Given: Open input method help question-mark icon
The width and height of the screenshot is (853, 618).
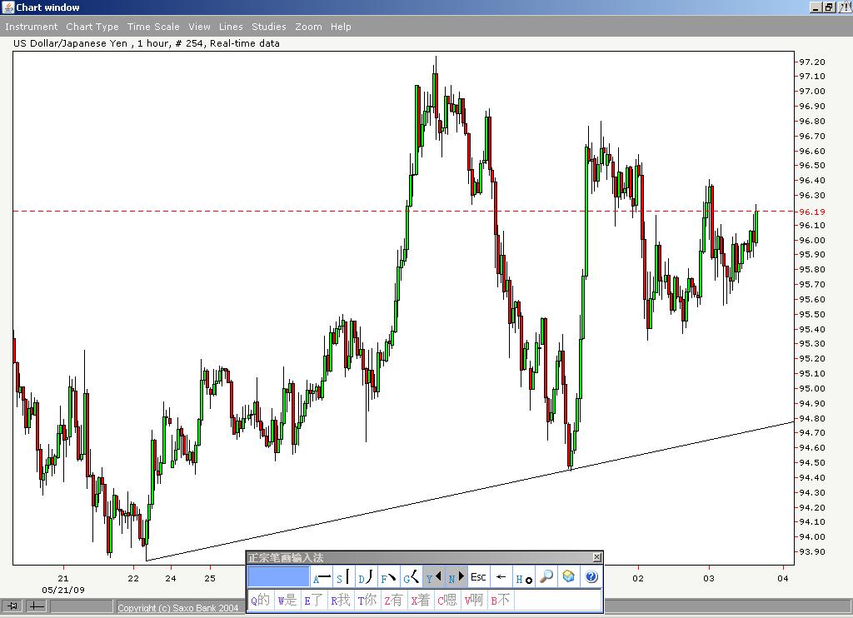Looking at the screenshot, I should (591, 576).
